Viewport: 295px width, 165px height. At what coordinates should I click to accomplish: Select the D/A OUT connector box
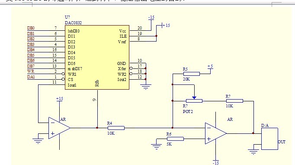pos(269,139)
